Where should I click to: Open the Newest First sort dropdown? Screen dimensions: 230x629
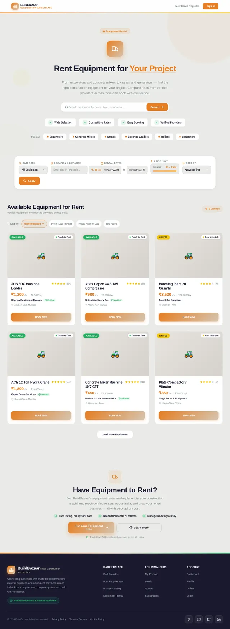click(x=197, y=170)
